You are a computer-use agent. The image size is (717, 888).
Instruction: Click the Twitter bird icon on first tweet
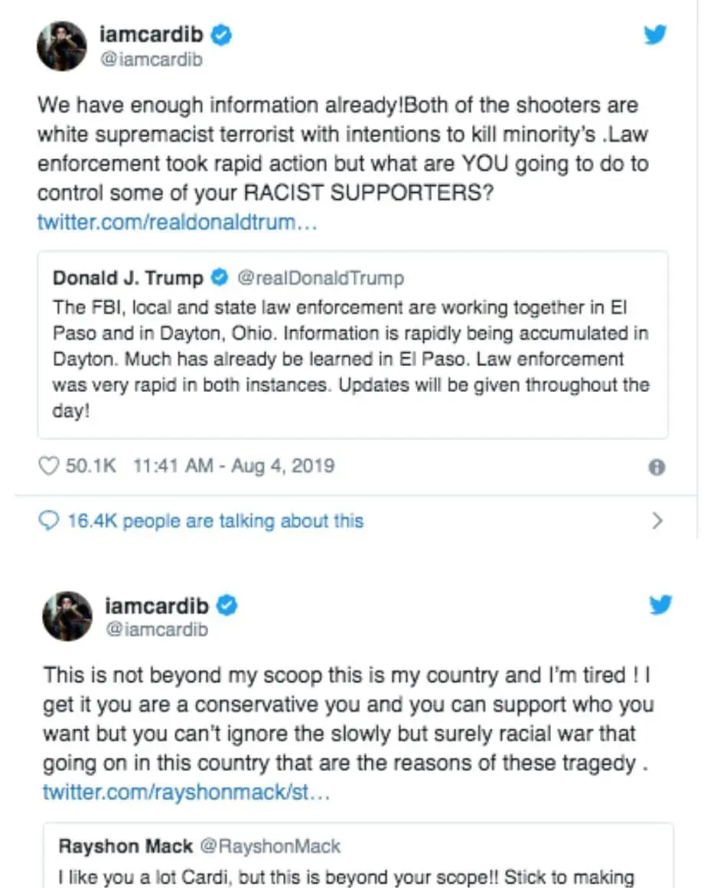point(655,35)
